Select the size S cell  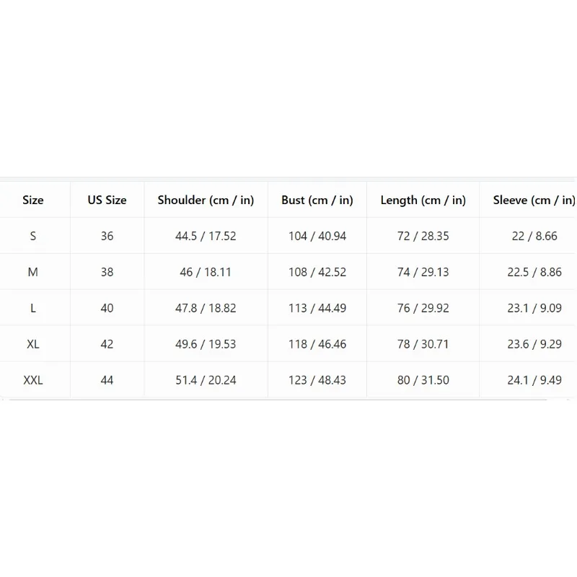[x=32, y=236]
